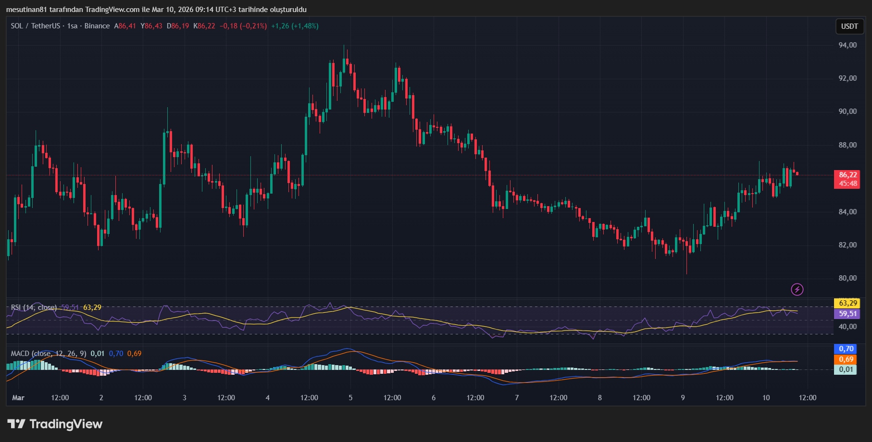Open the USDT currency selector
This screenshot has width=872, height=442.
[x=849, y=26]
